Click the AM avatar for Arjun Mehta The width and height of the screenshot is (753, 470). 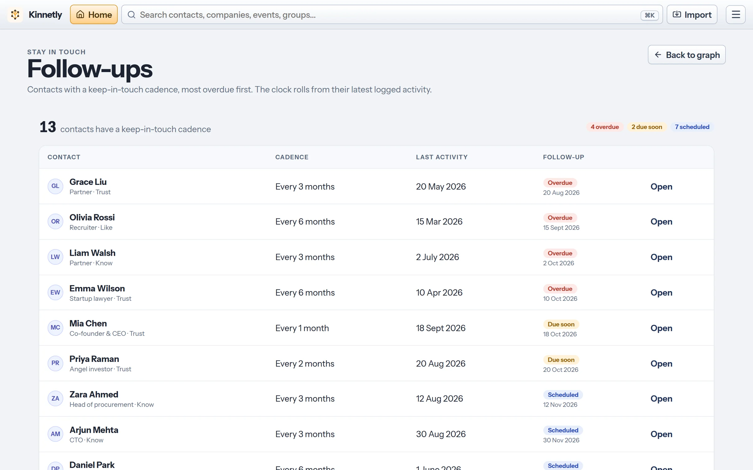tap(55, 434)
